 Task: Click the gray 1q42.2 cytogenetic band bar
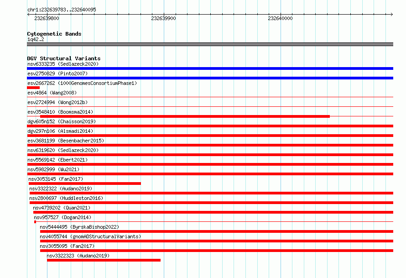(210, 44)
